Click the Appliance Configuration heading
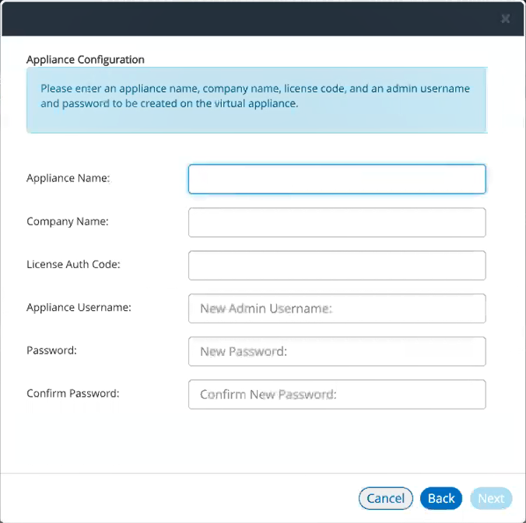The width and height of the screenshot is (526, 523). pos(86,60)
